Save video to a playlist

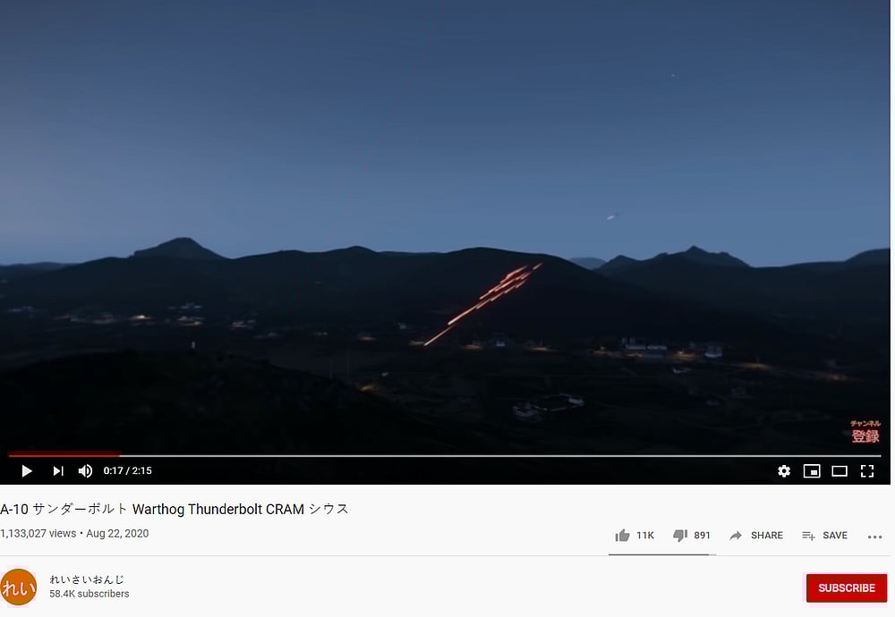pos(825,536)
